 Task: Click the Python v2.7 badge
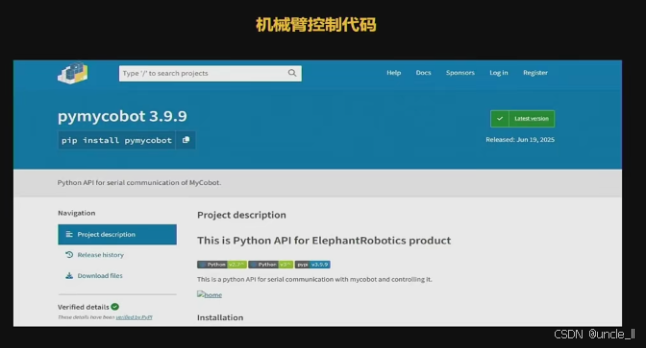coord(222,265)
